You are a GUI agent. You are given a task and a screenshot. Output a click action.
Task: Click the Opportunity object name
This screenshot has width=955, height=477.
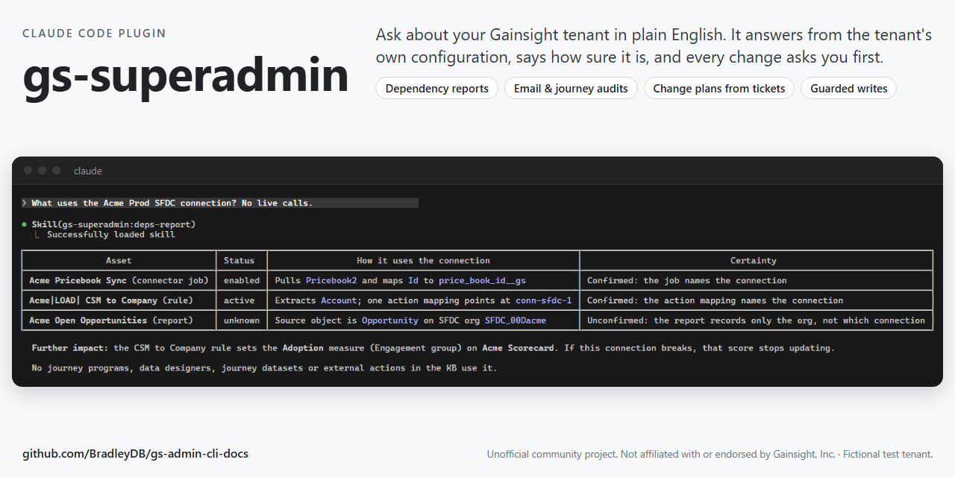390,320
